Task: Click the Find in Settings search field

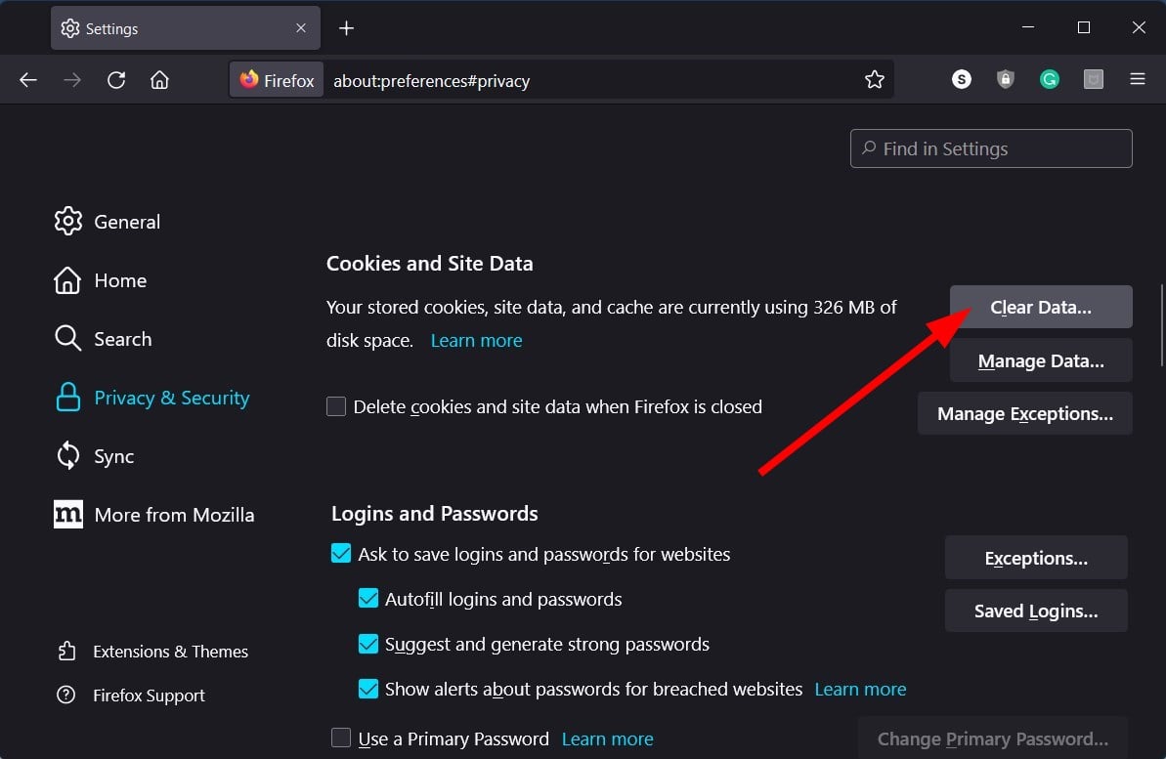Action: point(990,148)
